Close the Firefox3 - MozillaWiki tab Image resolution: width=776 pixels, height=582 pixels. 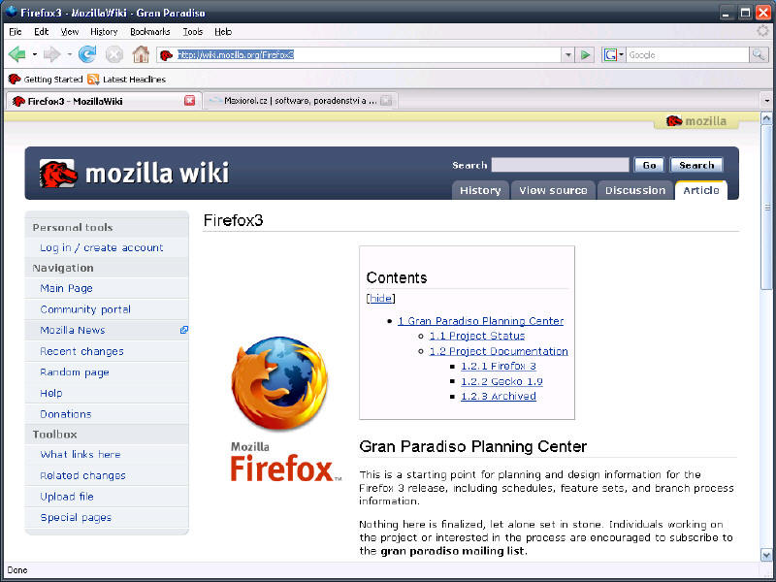189,101
